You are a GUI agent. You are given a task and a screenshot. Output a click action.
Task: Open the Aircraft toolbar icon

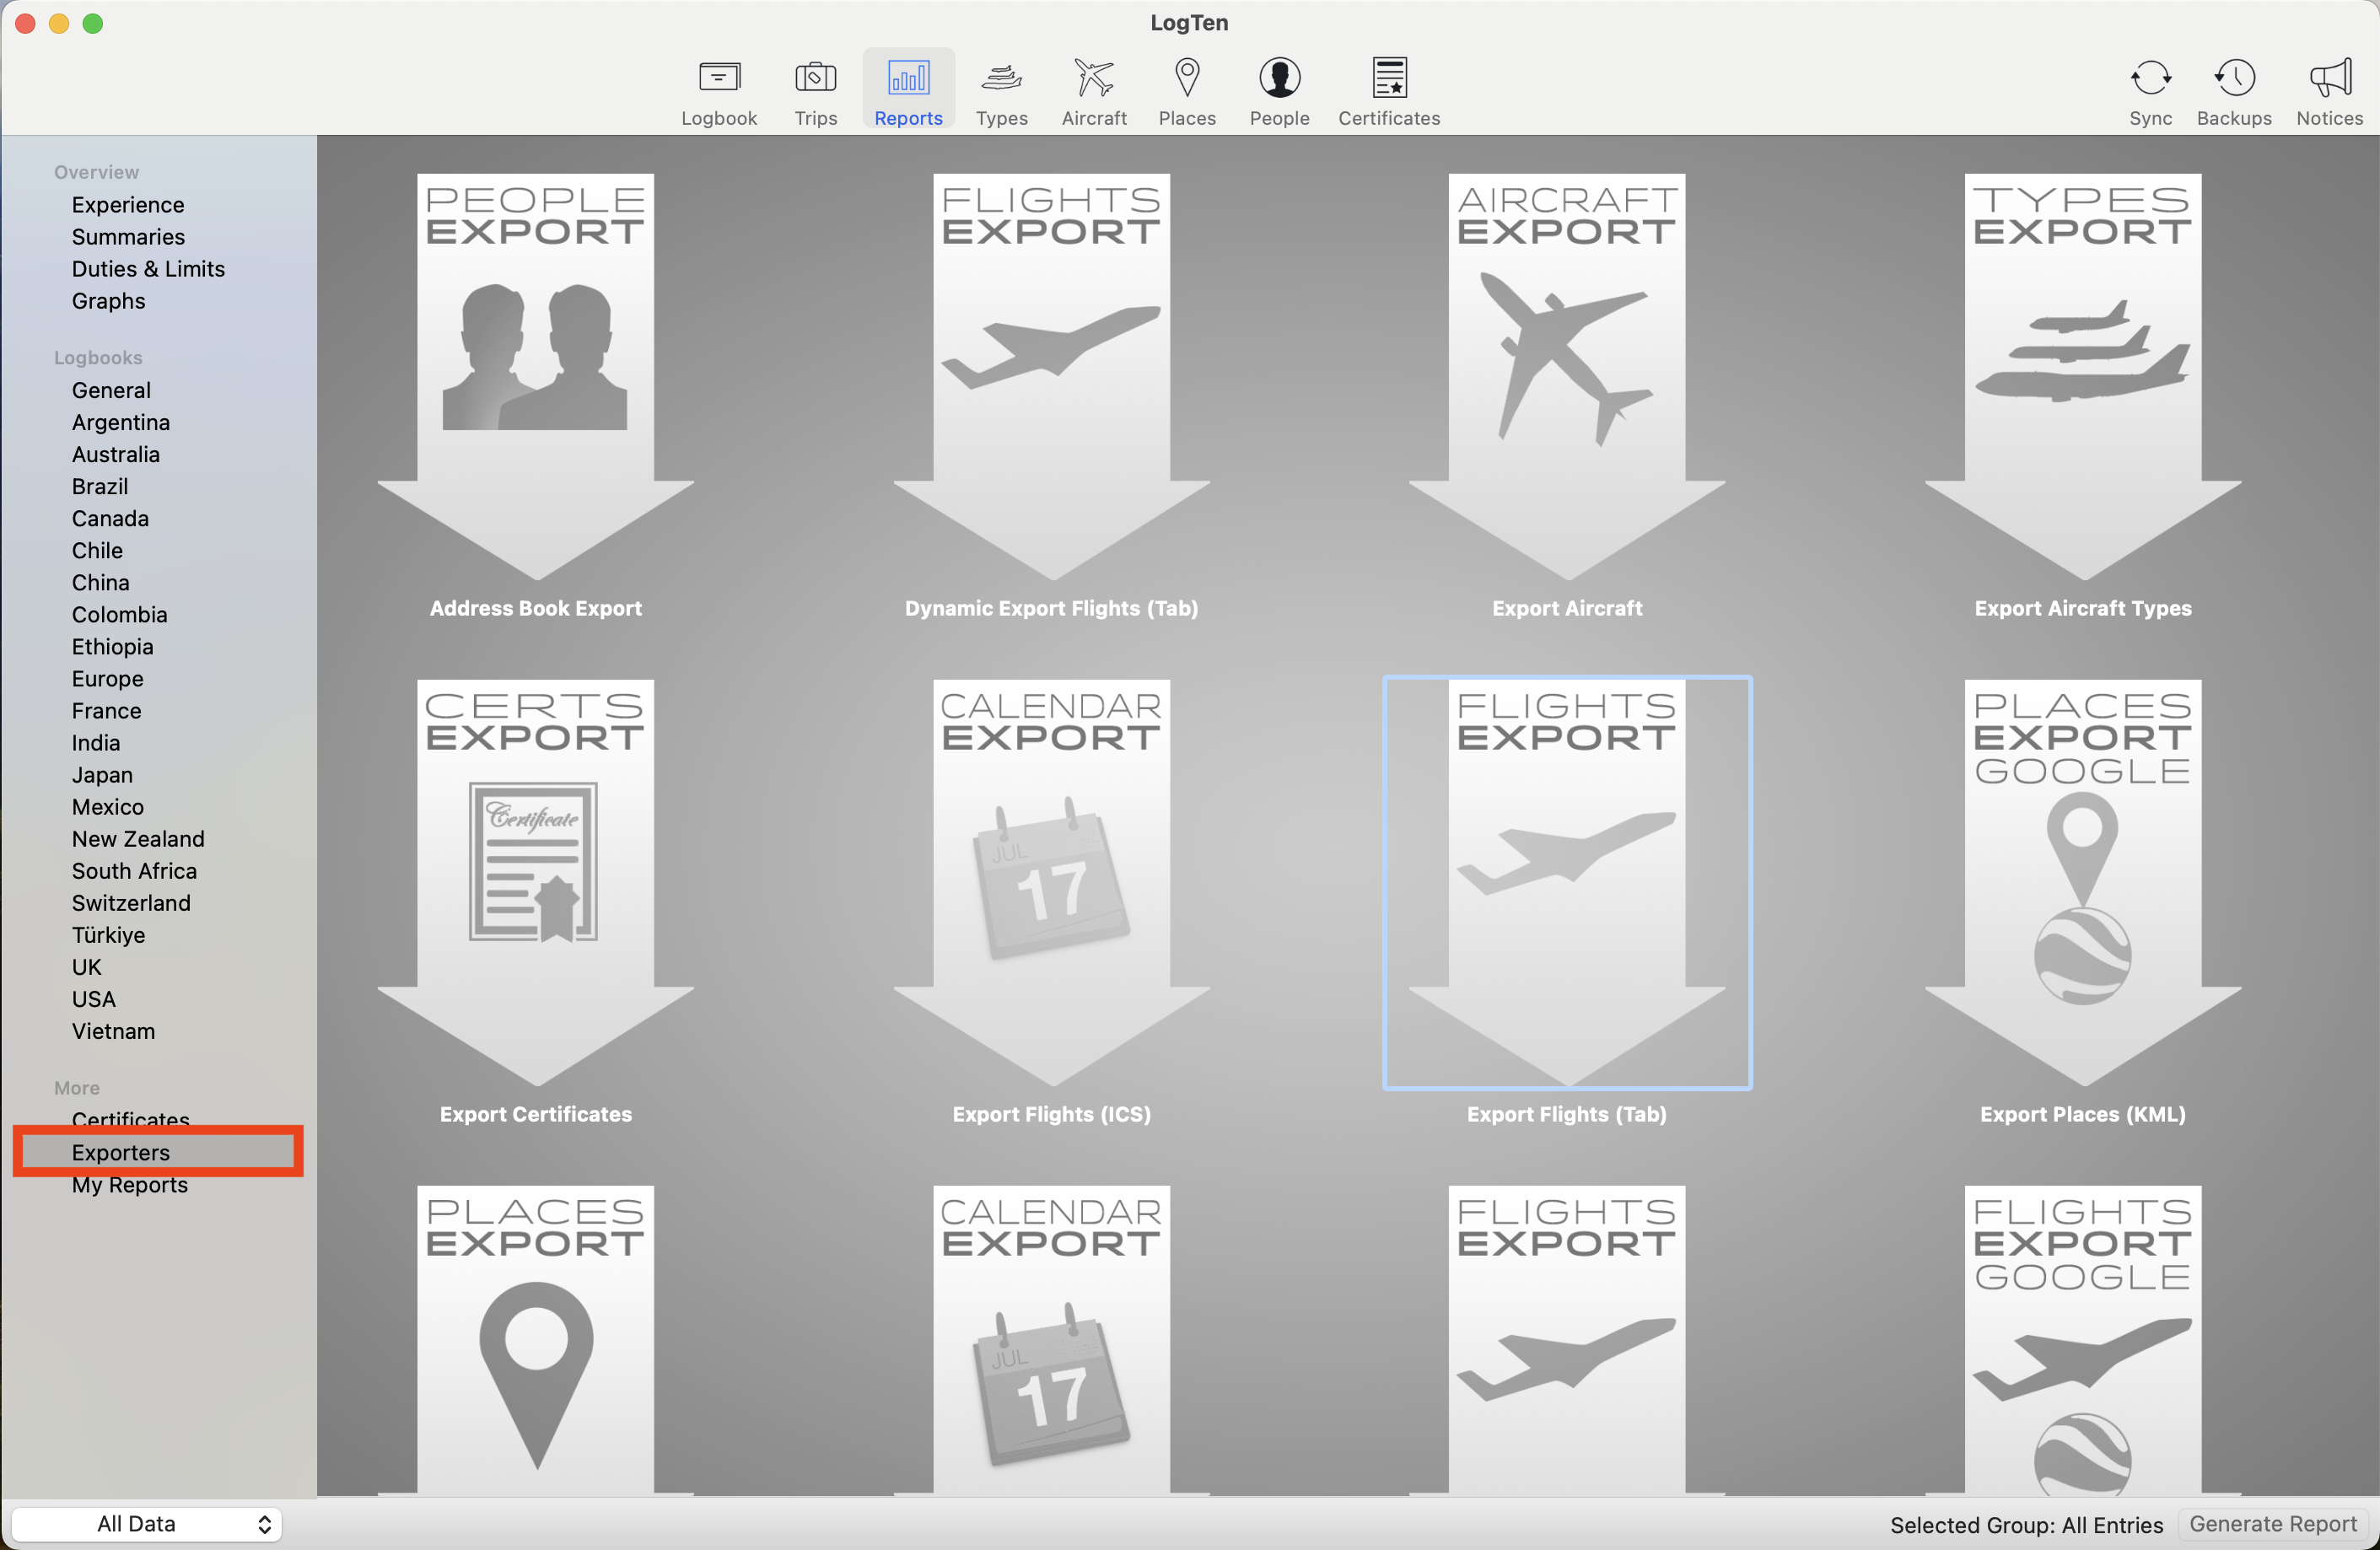click(1094, 92)
